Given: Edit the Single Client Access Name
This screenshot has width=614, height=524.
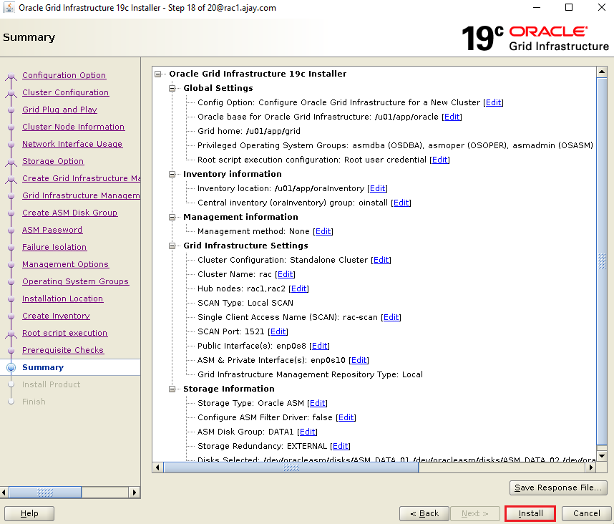Looking at the screenshot, I should (x=391, y=317).
